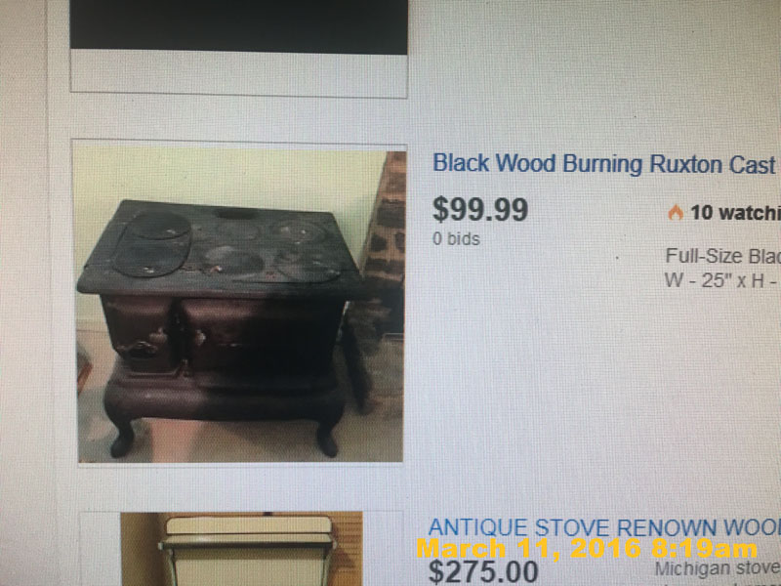Open the ANTIQUE STOVE RENOWN listing title
The width and height of the screenshot is (781, 586).
(604, 527)
